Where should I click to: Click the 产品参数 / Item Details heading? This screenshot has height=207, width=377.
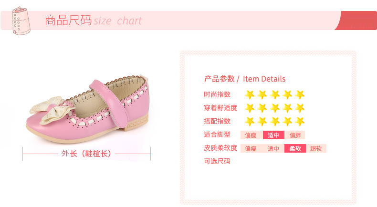[x=245, y=79]
